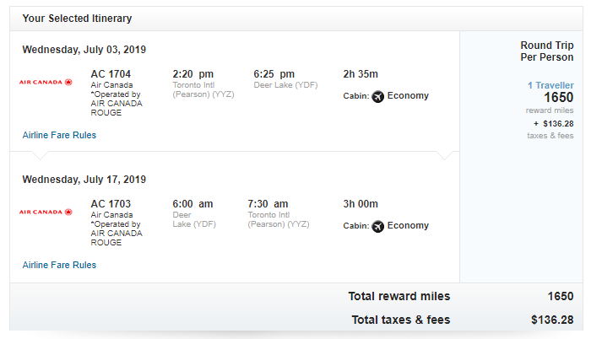Select the AC 1703 flight number
591x339 pixels.
pyautogui.click(x=111, y=204)
